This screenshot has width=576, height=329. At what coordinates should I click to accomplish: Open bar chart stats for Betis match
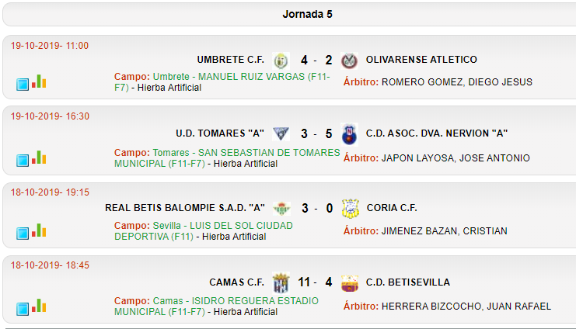39,230
